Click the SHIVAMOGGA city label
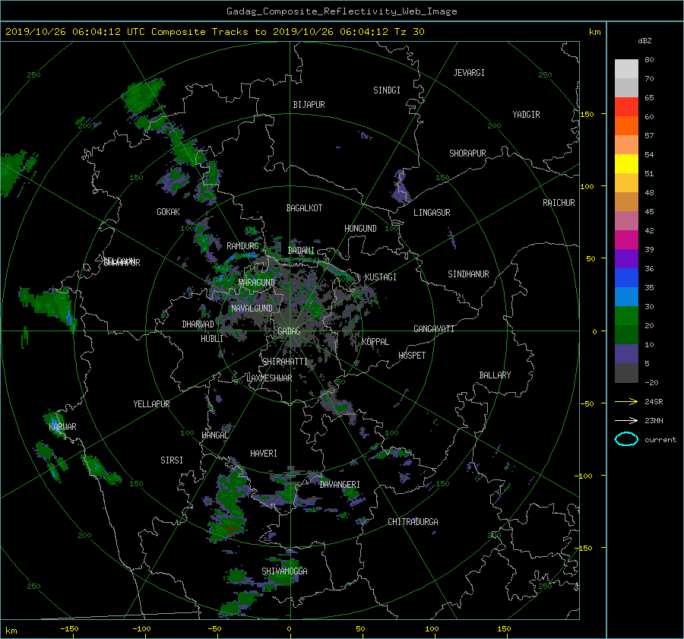 point(284,571)
